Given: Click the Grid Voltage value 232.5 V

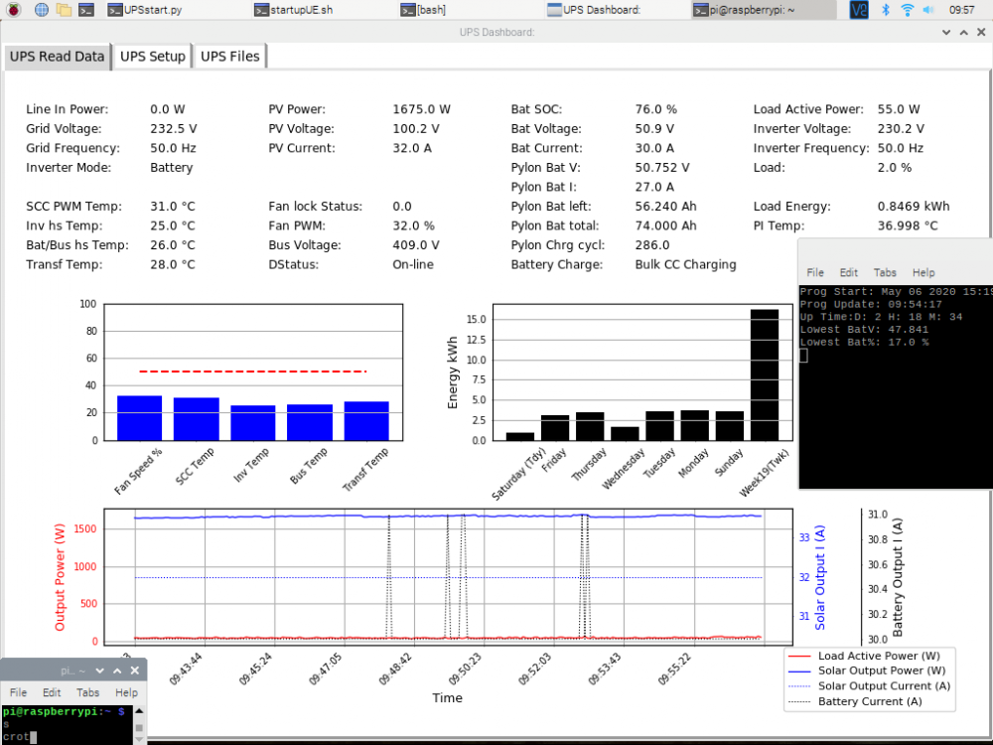Looking at the screenshot, I should coord(174,128).
